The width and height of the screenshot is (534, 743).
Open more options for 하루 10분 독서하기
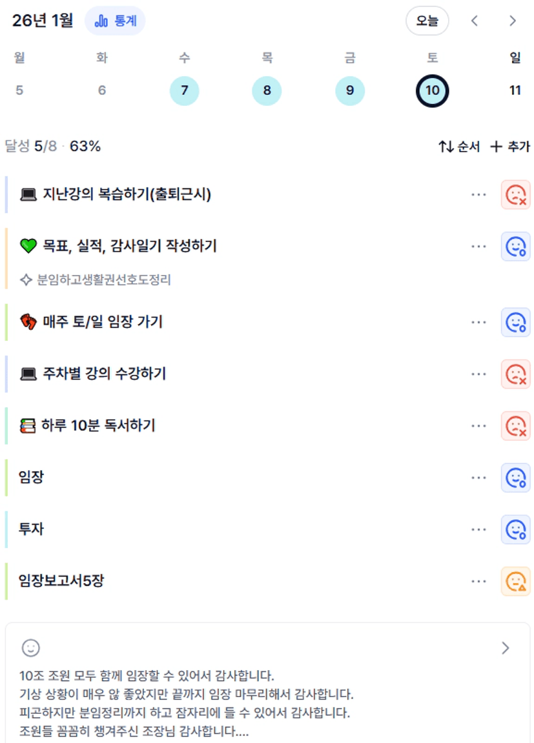(478, 426)
